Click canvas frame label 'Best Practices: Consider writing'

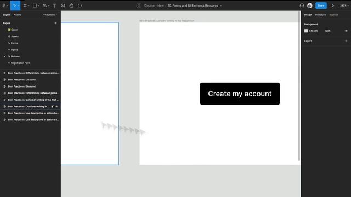[167, 21]
